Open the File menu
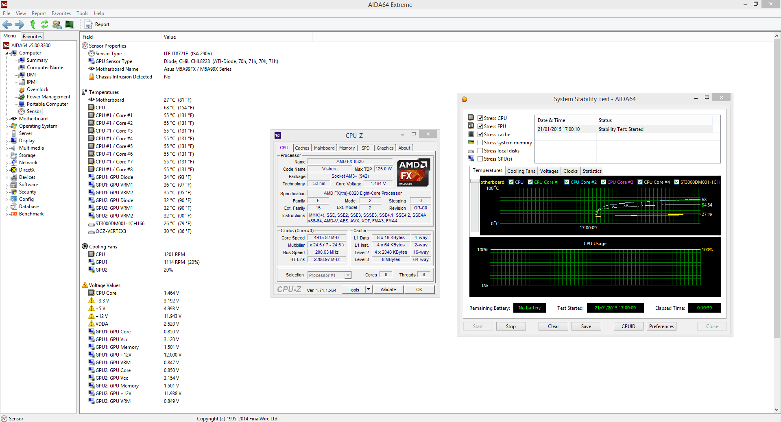The width and height of the screenshot is (781, 422). (x=7, y=13)
